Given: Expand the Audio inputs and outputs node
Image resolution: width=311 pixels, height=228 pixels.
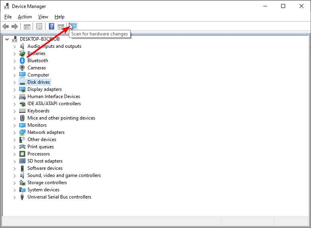Looking at the screenshot, I should point(14,47).
